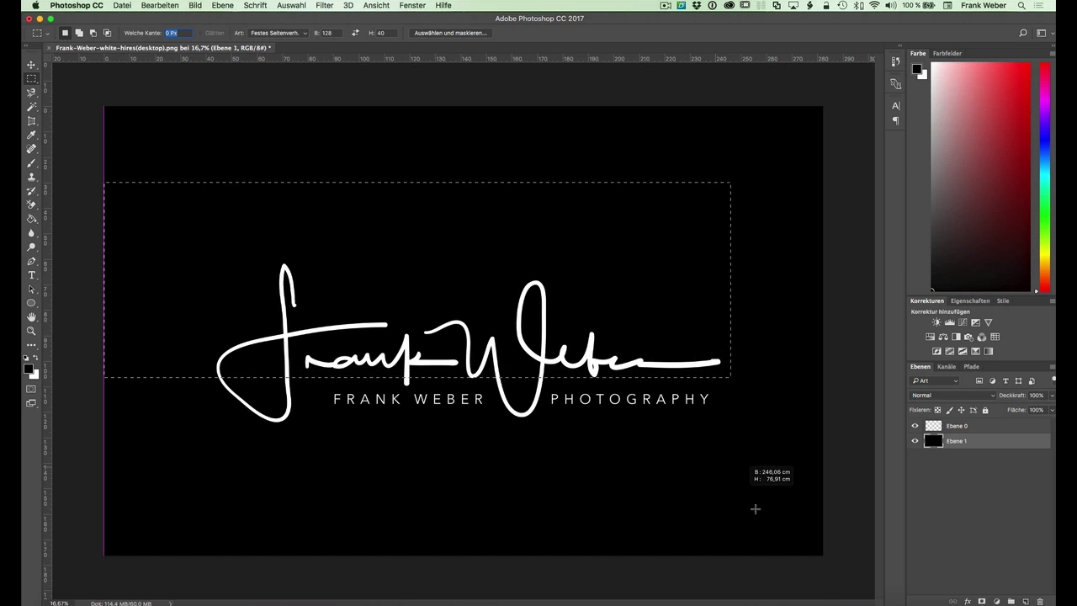This screenshot has width=1077, height=606.
Task: Toggle lock image pixels brush icon
Action: [950, 410]
